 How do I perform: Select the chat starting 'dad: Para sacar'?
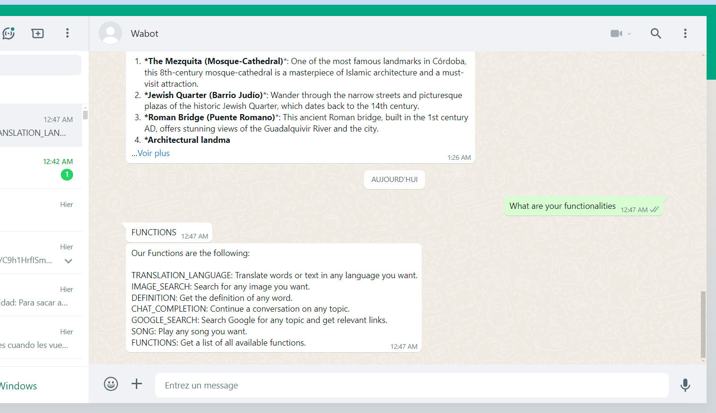click(x=33, y=296)
